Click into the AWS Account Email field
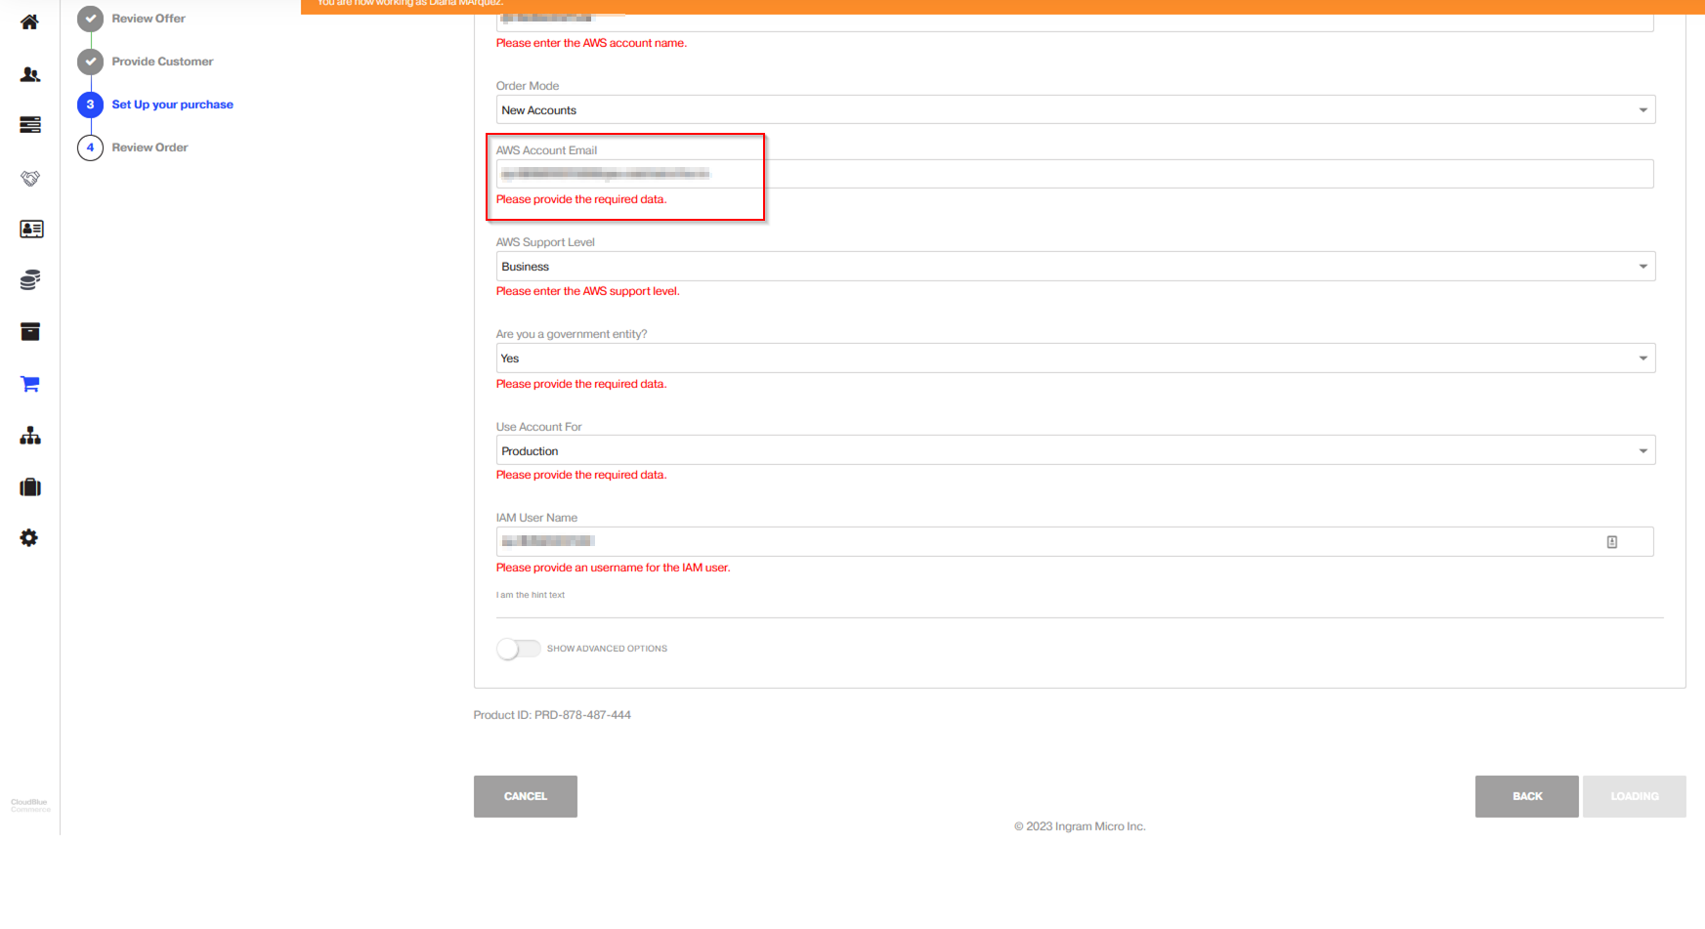Image resolution: width=1705 pixels, height=929 pixels. click(x=1075, y=174)
